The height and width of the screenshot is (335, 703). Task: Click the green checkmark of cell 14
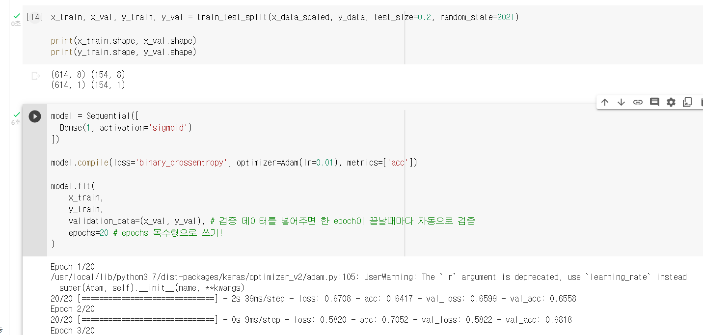point(17,16)
